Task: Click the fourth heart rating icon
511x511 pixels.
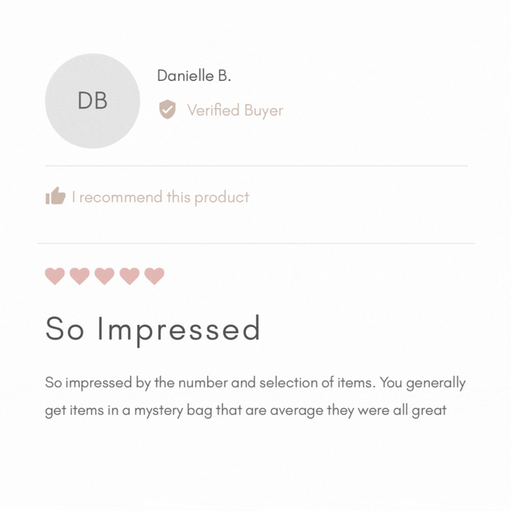Action: pos(130,276)
